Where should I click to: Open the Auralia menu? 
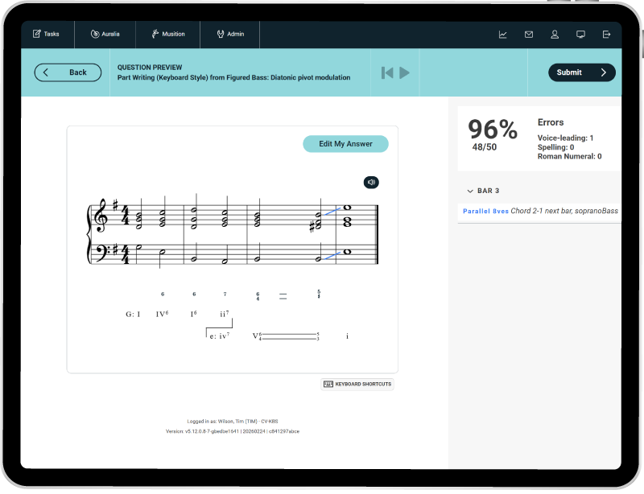pos(105,35)
